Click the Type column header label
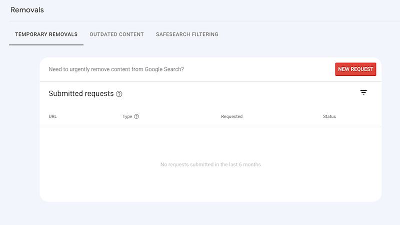 [x=127, y=117]
